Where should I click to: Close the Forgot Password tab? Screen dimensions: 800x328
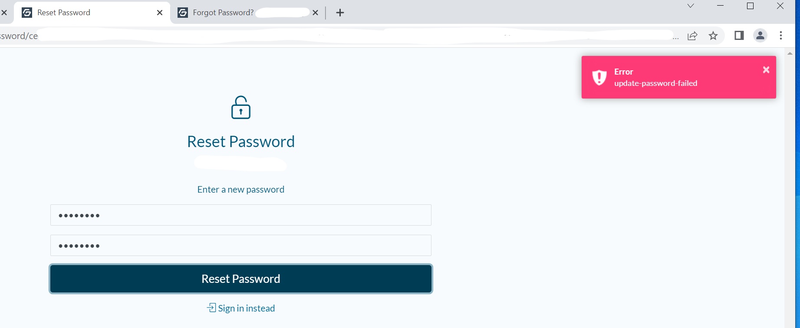[x=315, y=13]
